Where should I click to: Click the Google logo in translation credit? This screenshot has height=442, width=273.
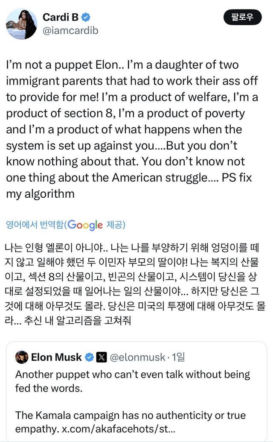tap(85, 225)
